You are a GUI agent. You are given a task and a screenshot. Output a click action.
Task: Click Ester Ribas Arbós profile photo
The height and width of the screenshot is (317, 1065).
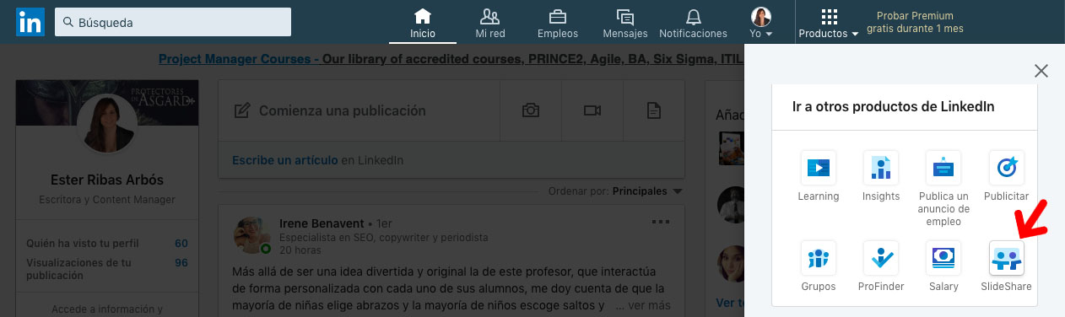pos(106,124)
